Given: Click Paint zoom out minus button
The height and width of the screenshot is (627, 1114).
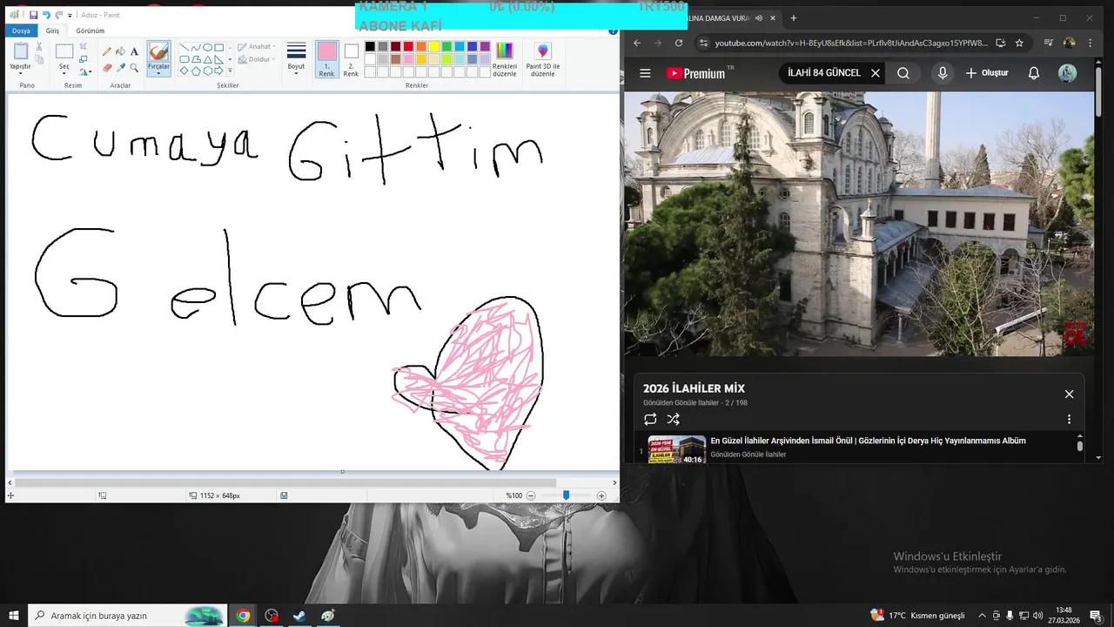Looking at the screenshot, I should [531, 496].
